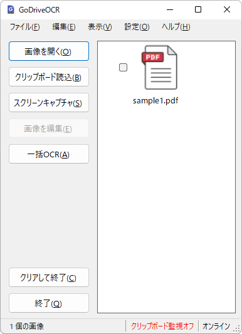Click the オンライン status indicator
Viewport: 242px width, 334px height.
coord(216,326)
